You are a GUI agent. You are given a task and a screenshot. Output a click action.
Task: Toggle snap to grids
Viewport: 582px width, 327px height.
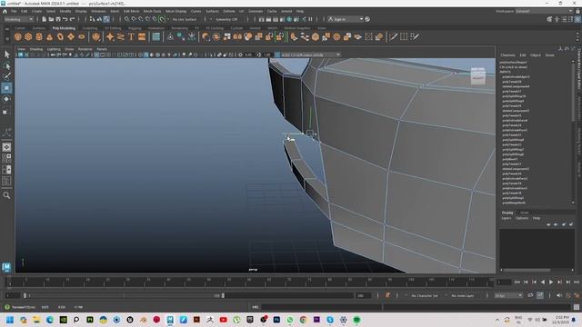pos(127,19)
